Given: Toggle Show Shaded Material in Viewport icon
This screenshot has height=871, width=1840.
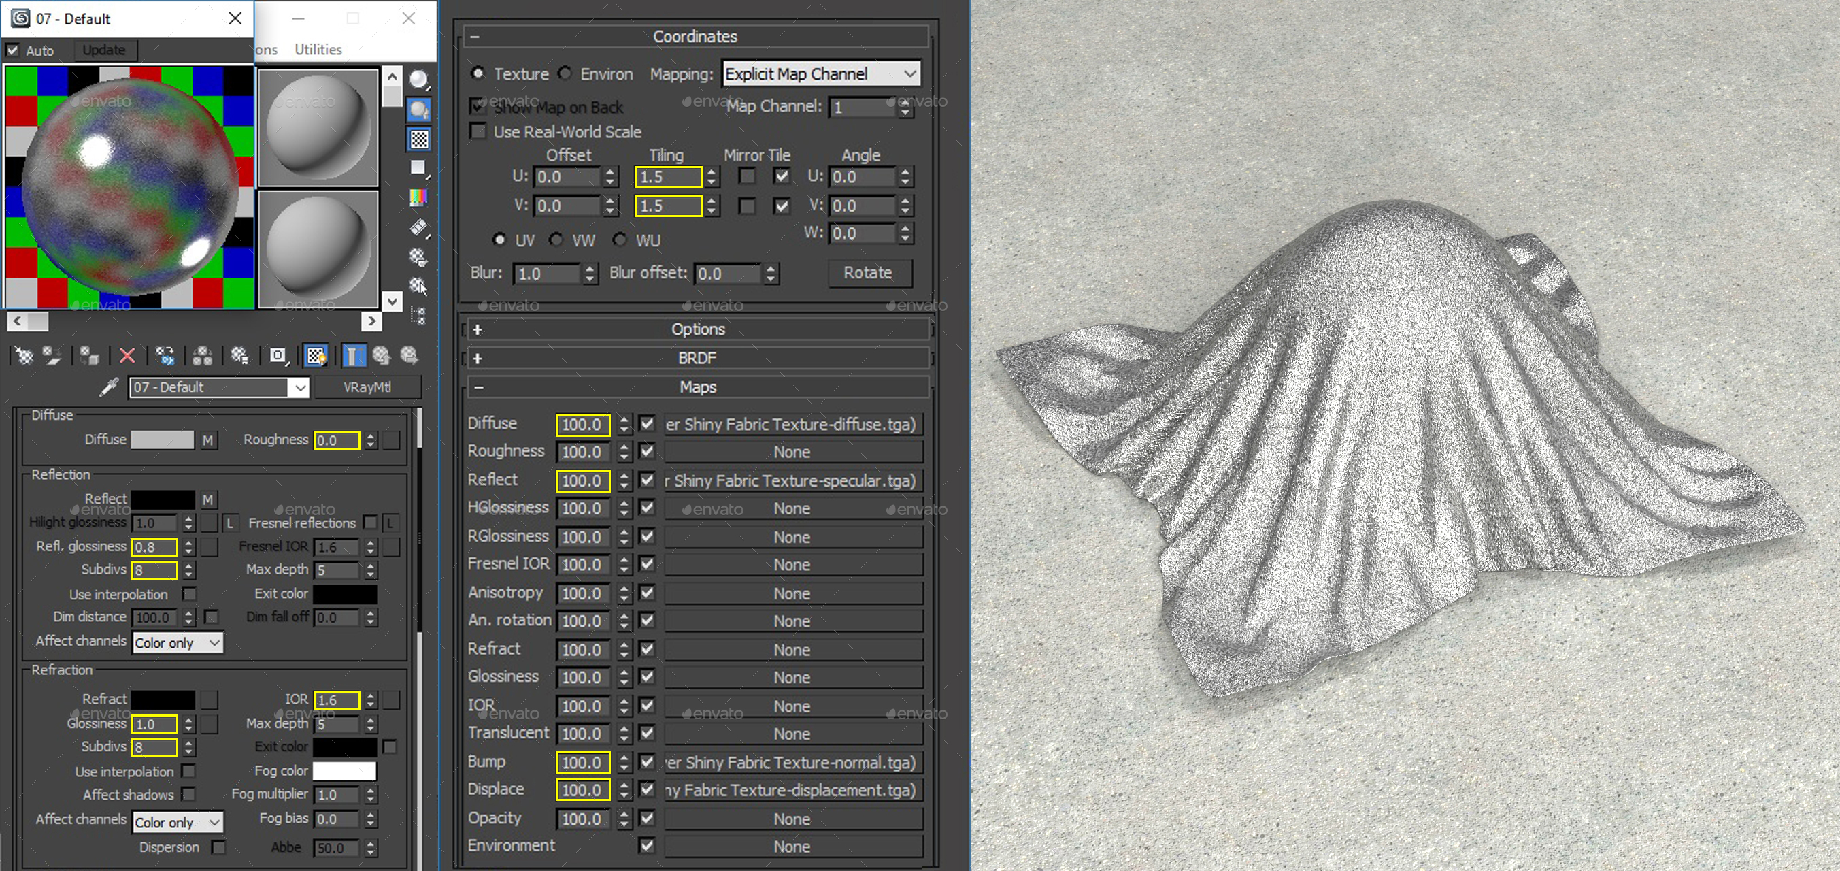Looking at the screenshot, I should pyautogui.click(x=315, y=355).
